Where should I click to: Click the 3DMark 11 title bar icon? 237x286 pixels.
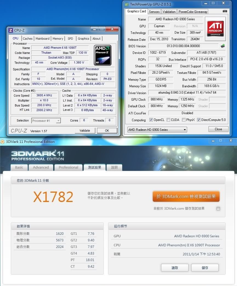[2, 142]
